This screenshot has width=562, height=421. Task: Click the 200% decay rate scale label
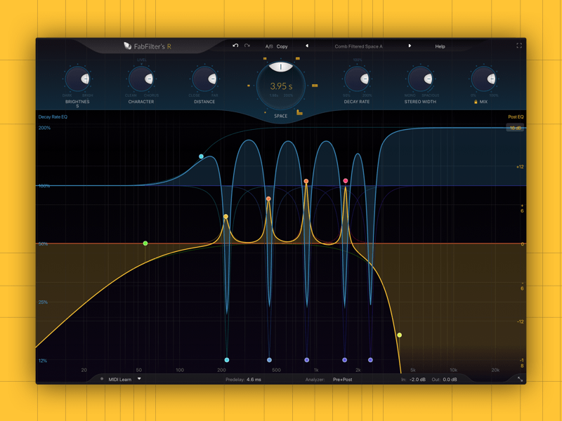(44, 128)
